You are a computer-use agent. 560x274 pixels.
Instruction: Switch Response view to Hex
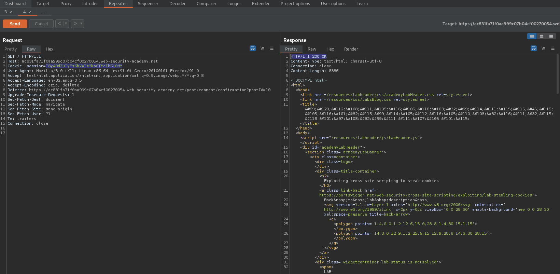[x=330, y=49]
